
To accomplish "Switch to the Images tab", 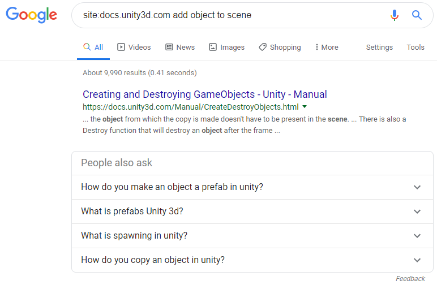I will click(x=227, y=47).
